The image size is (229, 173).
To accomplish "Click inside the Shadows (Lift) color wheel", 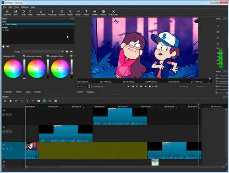I will click(13, 69).
